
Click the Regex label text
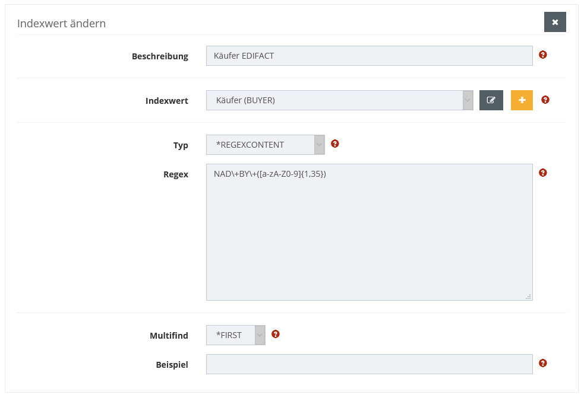[x=176, y=174]
